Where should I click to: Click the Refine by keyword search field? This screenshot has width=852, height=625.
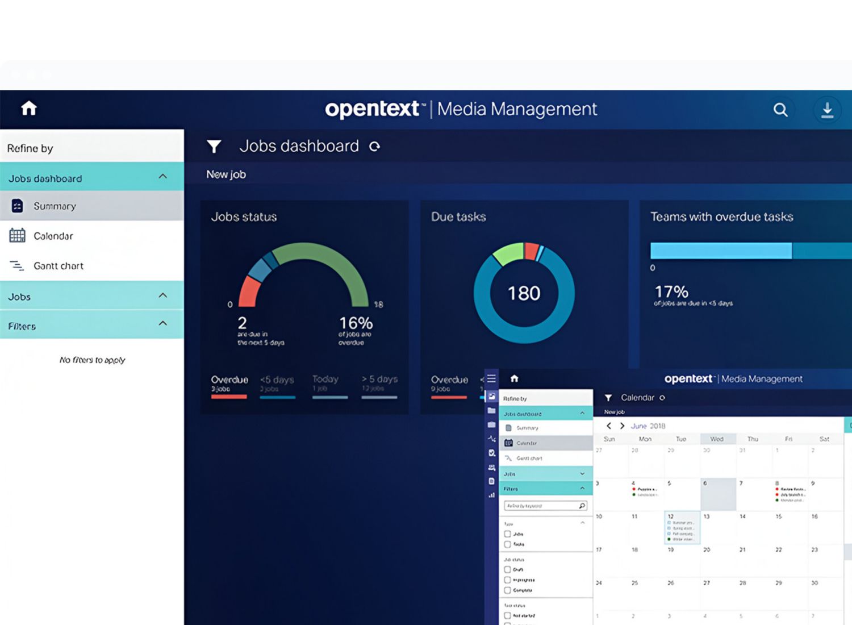[540, 506]
